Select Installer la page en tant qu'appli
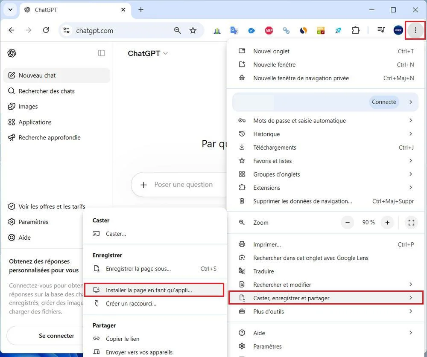Image resolution: width=427 pixels, height=357 pixels. pyautogui.click(x=154, y=290)
